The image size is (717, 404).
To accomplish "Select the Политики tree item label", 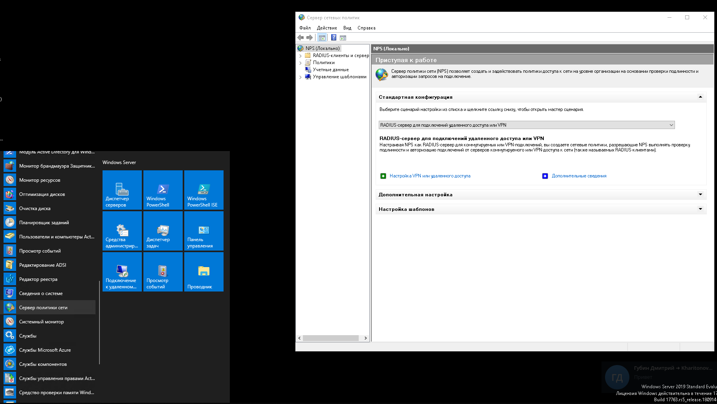I will point(324,63).
